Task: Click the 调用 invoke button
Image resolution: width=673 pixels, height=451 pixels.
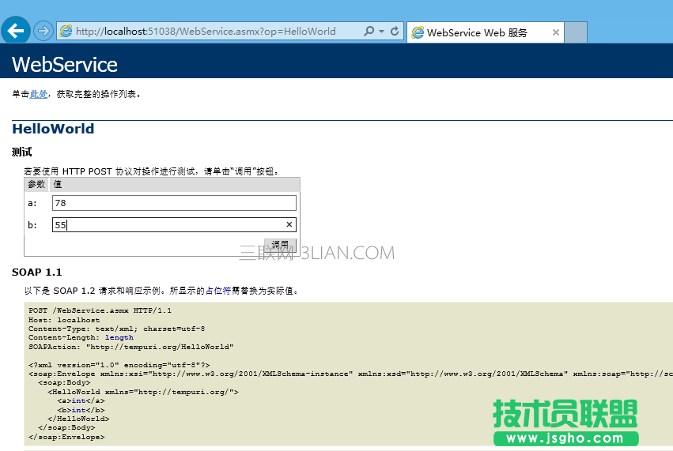Action: point(280,244)
